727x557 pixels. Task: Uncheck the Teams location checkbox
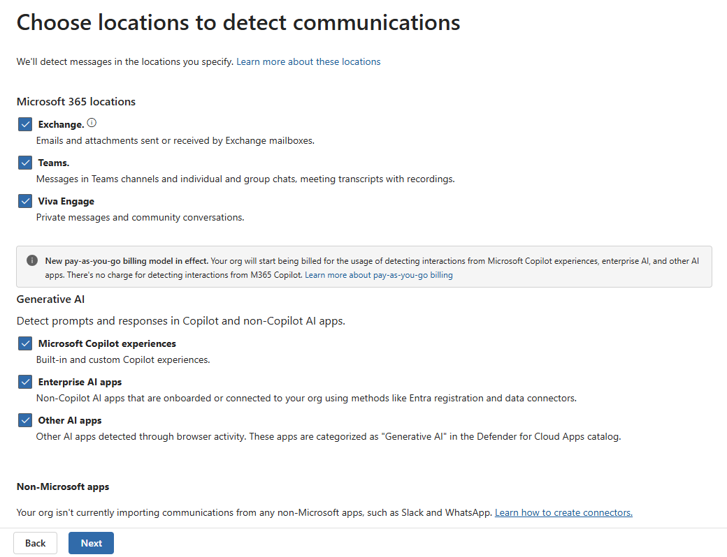26,163
